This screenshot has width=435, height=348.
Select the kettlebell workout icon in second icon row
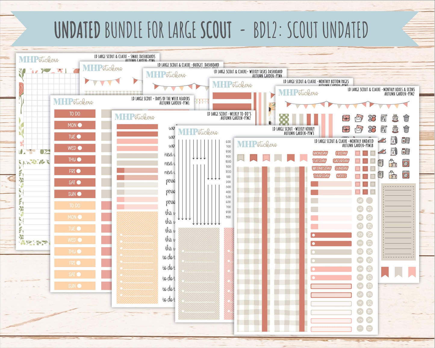372,129
